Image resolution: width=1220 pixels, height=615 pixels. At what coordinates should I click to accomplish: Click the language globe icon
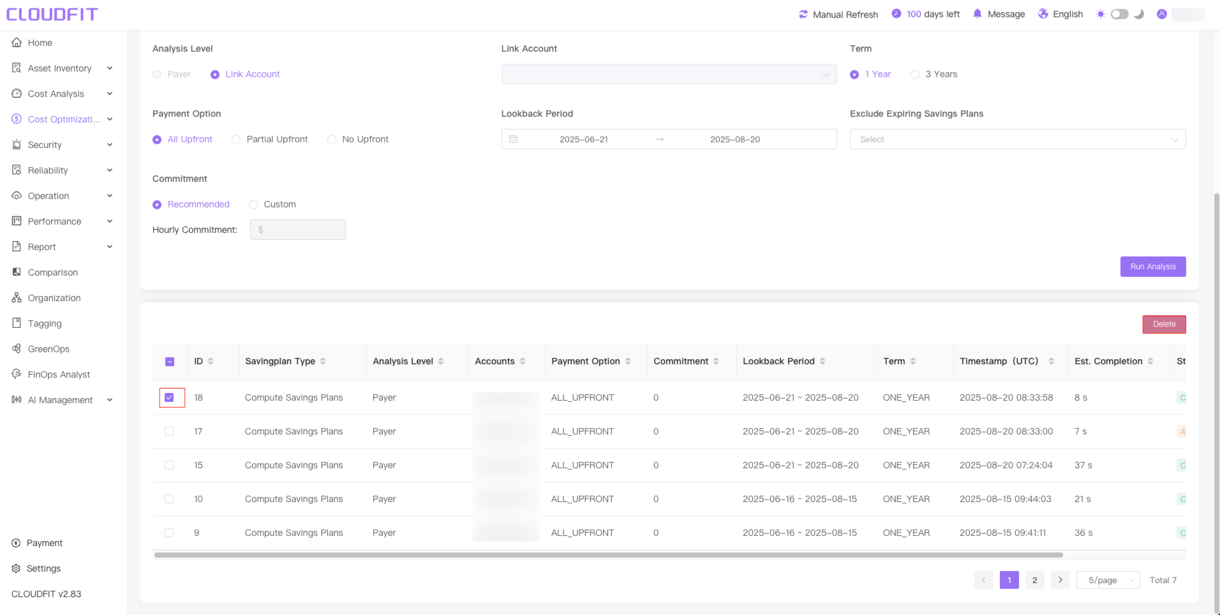click(1043, 13)
